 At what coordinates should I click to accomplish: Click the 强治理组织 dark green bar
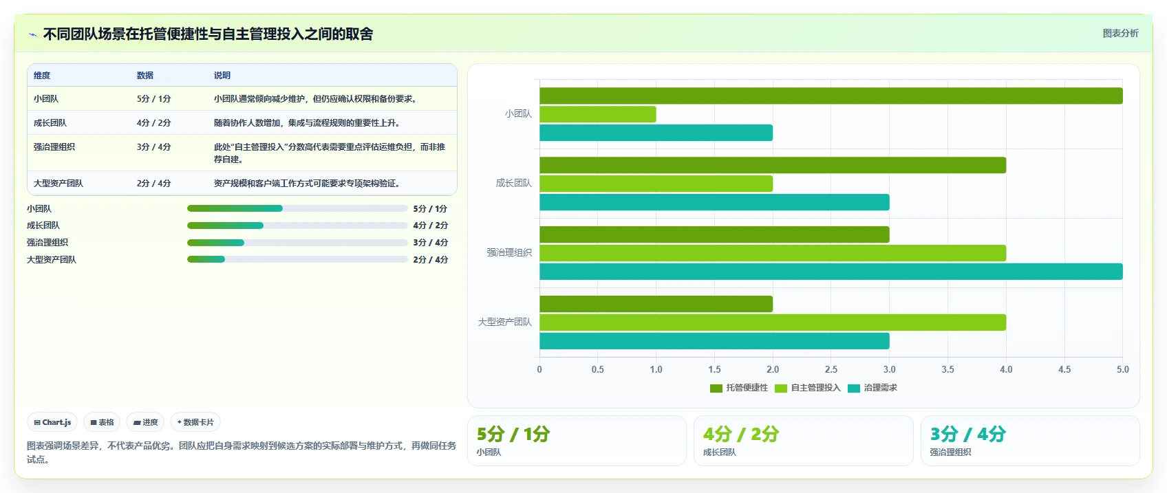714,234
